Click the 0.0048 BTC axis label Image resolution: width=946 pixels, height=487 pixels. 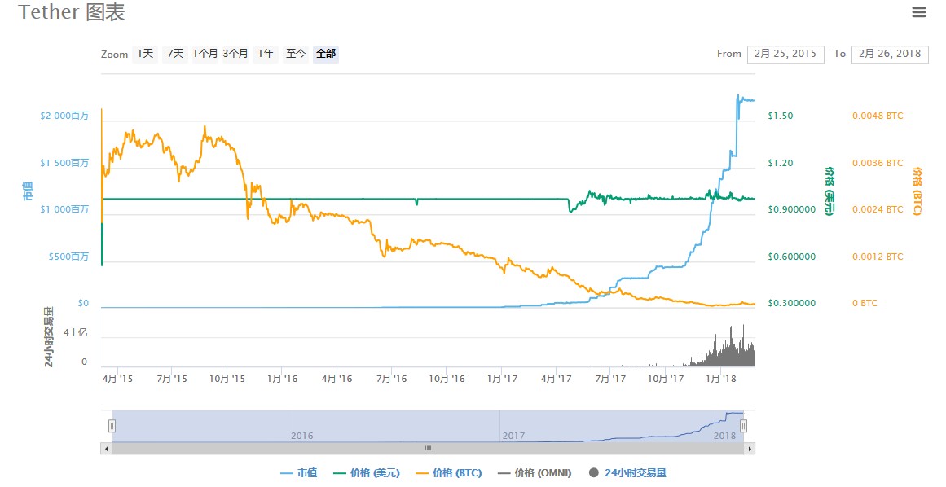[878, 116]
